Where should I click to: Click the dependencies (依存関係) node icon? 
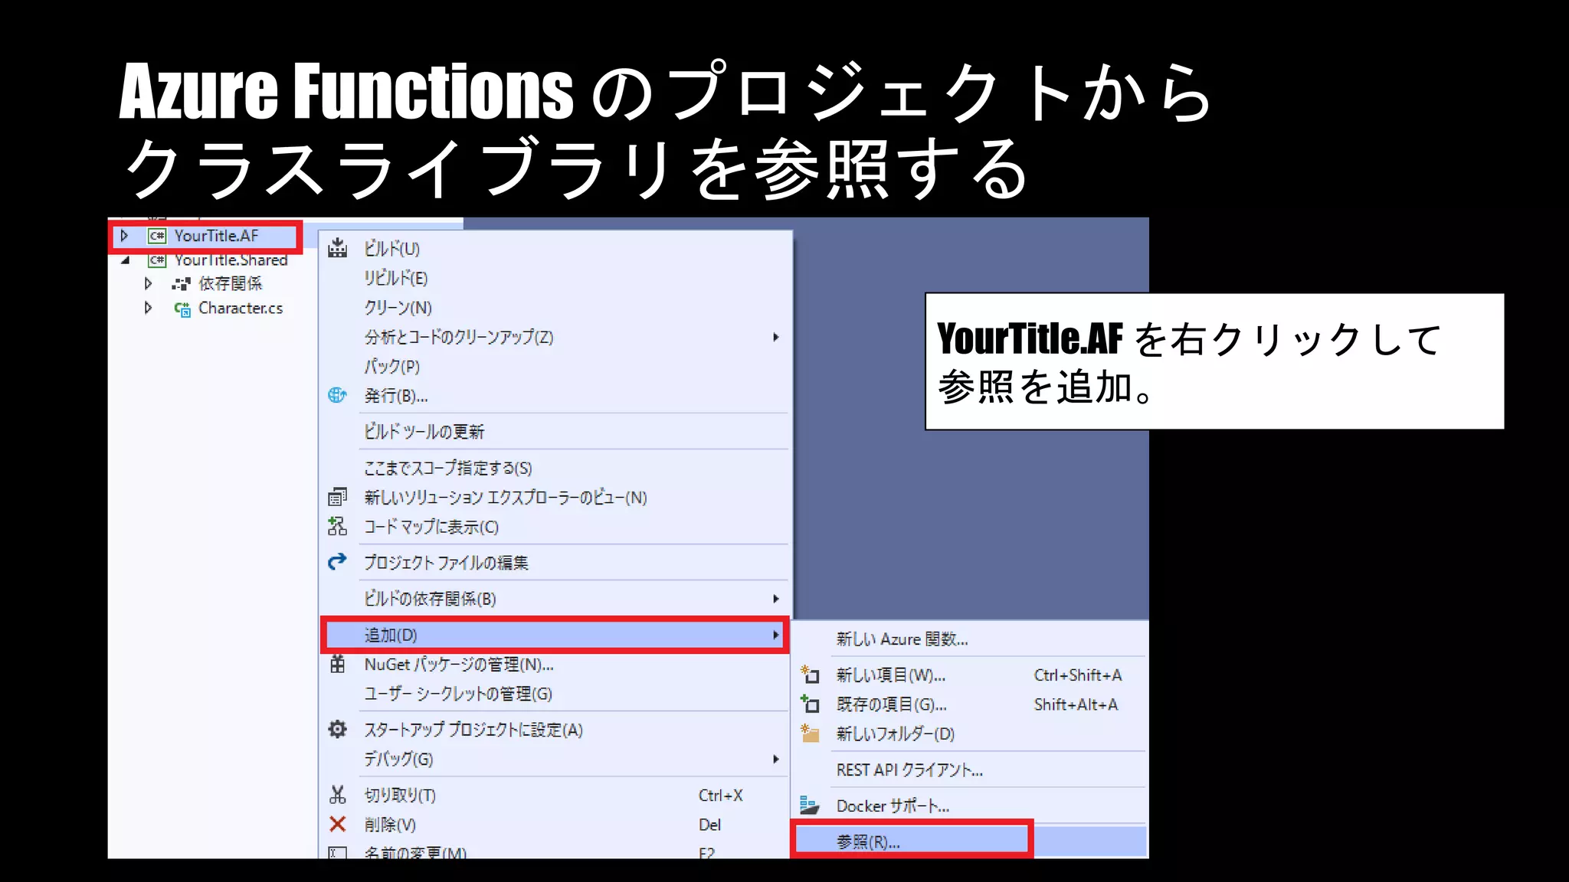point(181,284)
